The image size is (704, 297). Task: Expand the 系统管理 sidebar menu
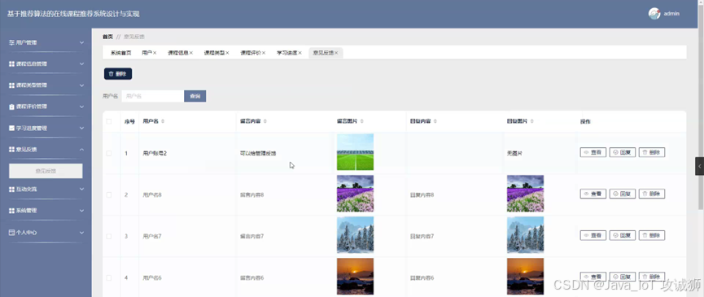pos(81,211)
